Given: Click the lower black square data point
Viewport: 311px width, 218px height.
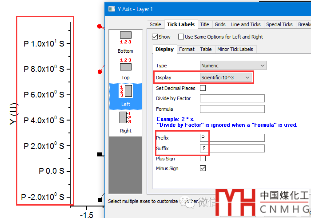Looking at the screenshot, I should point(100,200).
